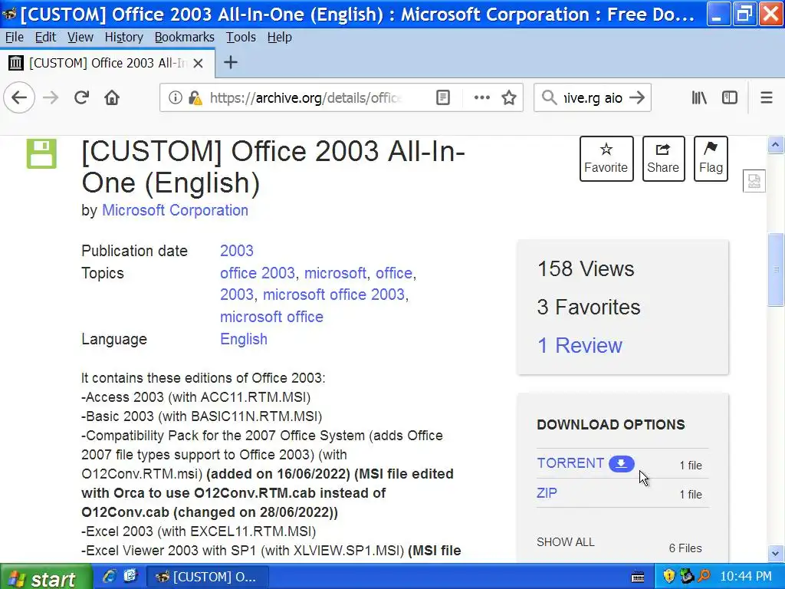Open the 'microsoft office' topic link

[272, 317]
